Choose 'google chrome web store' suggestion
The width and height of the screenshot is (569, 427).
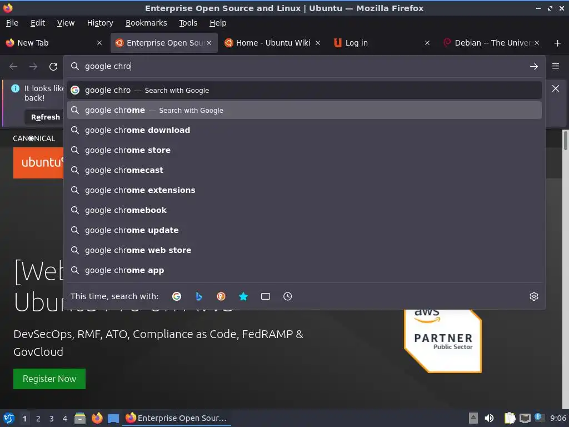click(305, 250)
